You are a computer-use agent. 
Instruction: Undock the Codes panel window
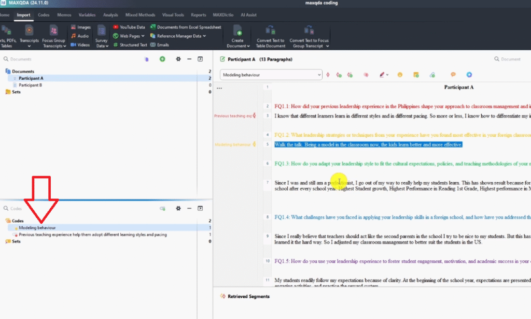pyautogui.click(x=200, y=208)
